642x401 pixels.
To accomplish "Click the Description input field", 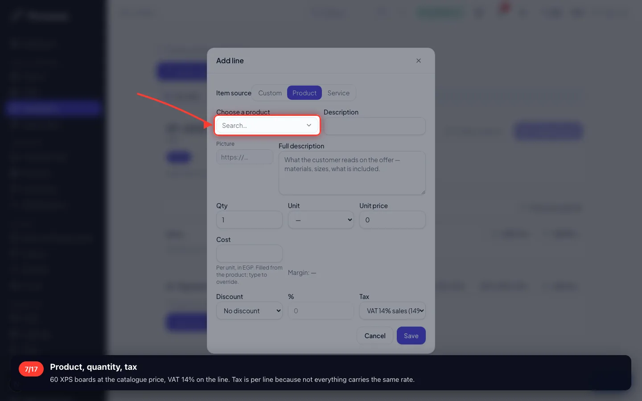I will click(374, 126).
